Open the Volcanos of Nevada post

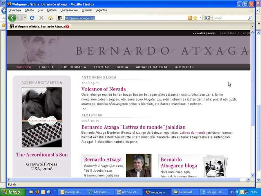103,89
